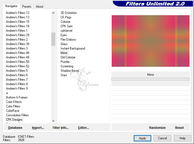Select Color Filters category

click(x=13, y=106)
